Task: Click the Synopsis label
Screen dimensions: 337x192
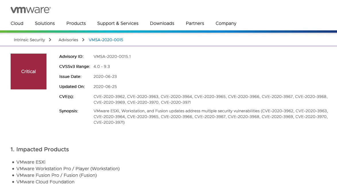Action: pos(69,111)
